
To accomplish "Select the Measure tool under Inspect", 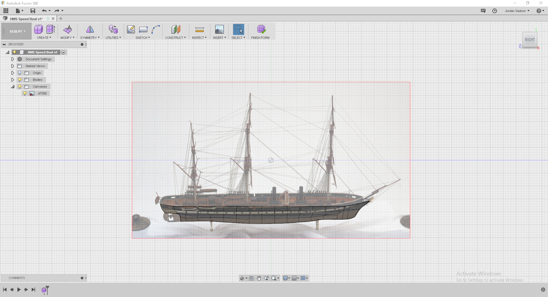I will (x=199, y=29).
